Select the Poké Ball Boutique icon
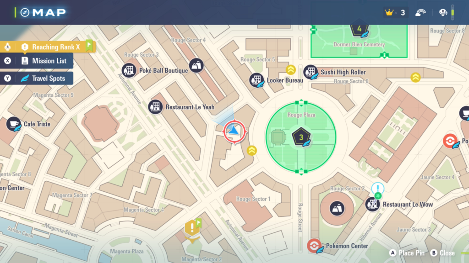Screen dimensions: 469x263 [x=129, y=70]
